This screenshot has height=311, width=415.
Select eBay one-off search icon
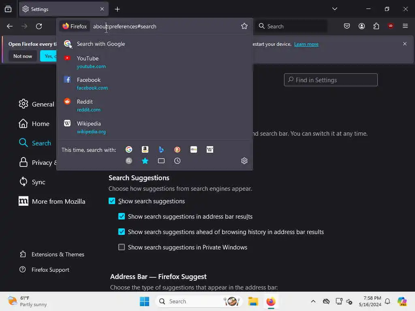point(194,150)
